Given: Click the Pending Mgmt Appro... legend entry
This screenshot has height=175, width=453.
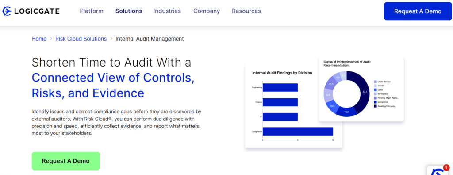Looking at the screenshot, I should (x=386, y=98).
